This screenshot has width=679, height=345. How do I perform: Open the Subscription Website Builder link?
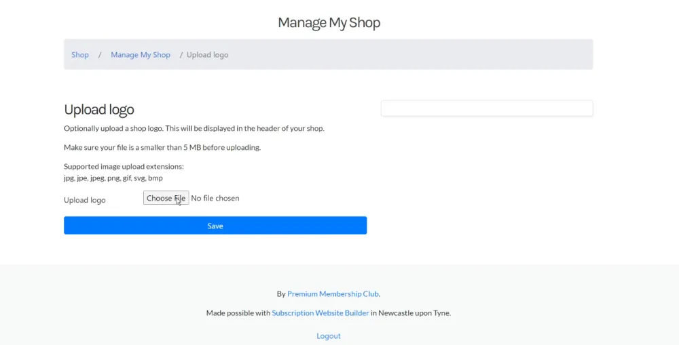point(320,313)
